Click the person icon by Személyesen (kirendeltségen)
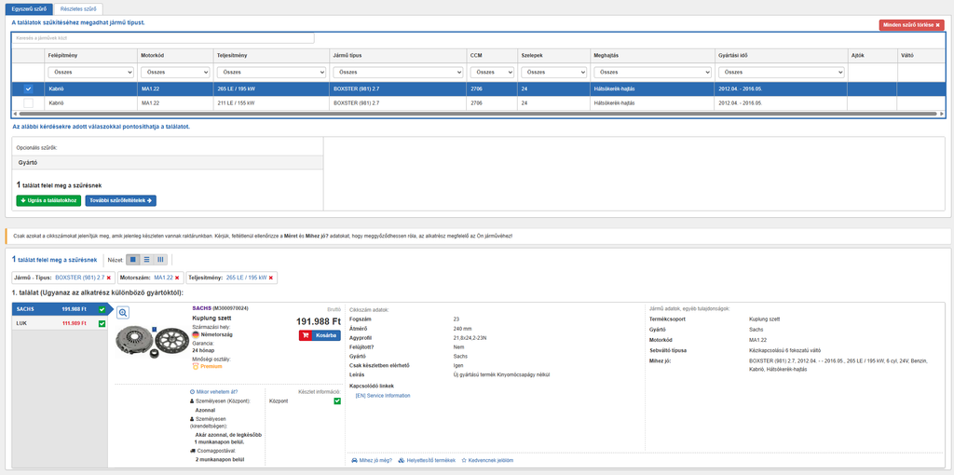The image size is (954, 475). click(x=192, y=418)
